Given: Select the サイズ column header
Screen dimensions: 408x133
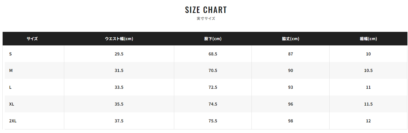Looking at the screenshot, I should click(32, 39).
